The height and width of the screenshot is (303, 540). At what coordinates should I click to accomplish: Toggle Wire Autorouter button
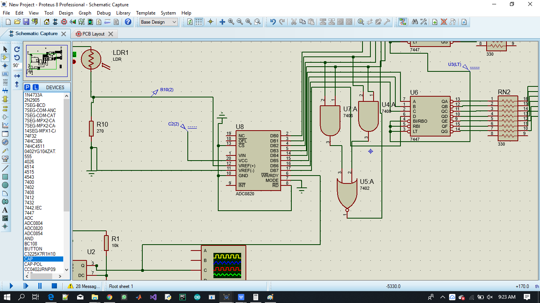pyautogui.click(x=402, y=22)
